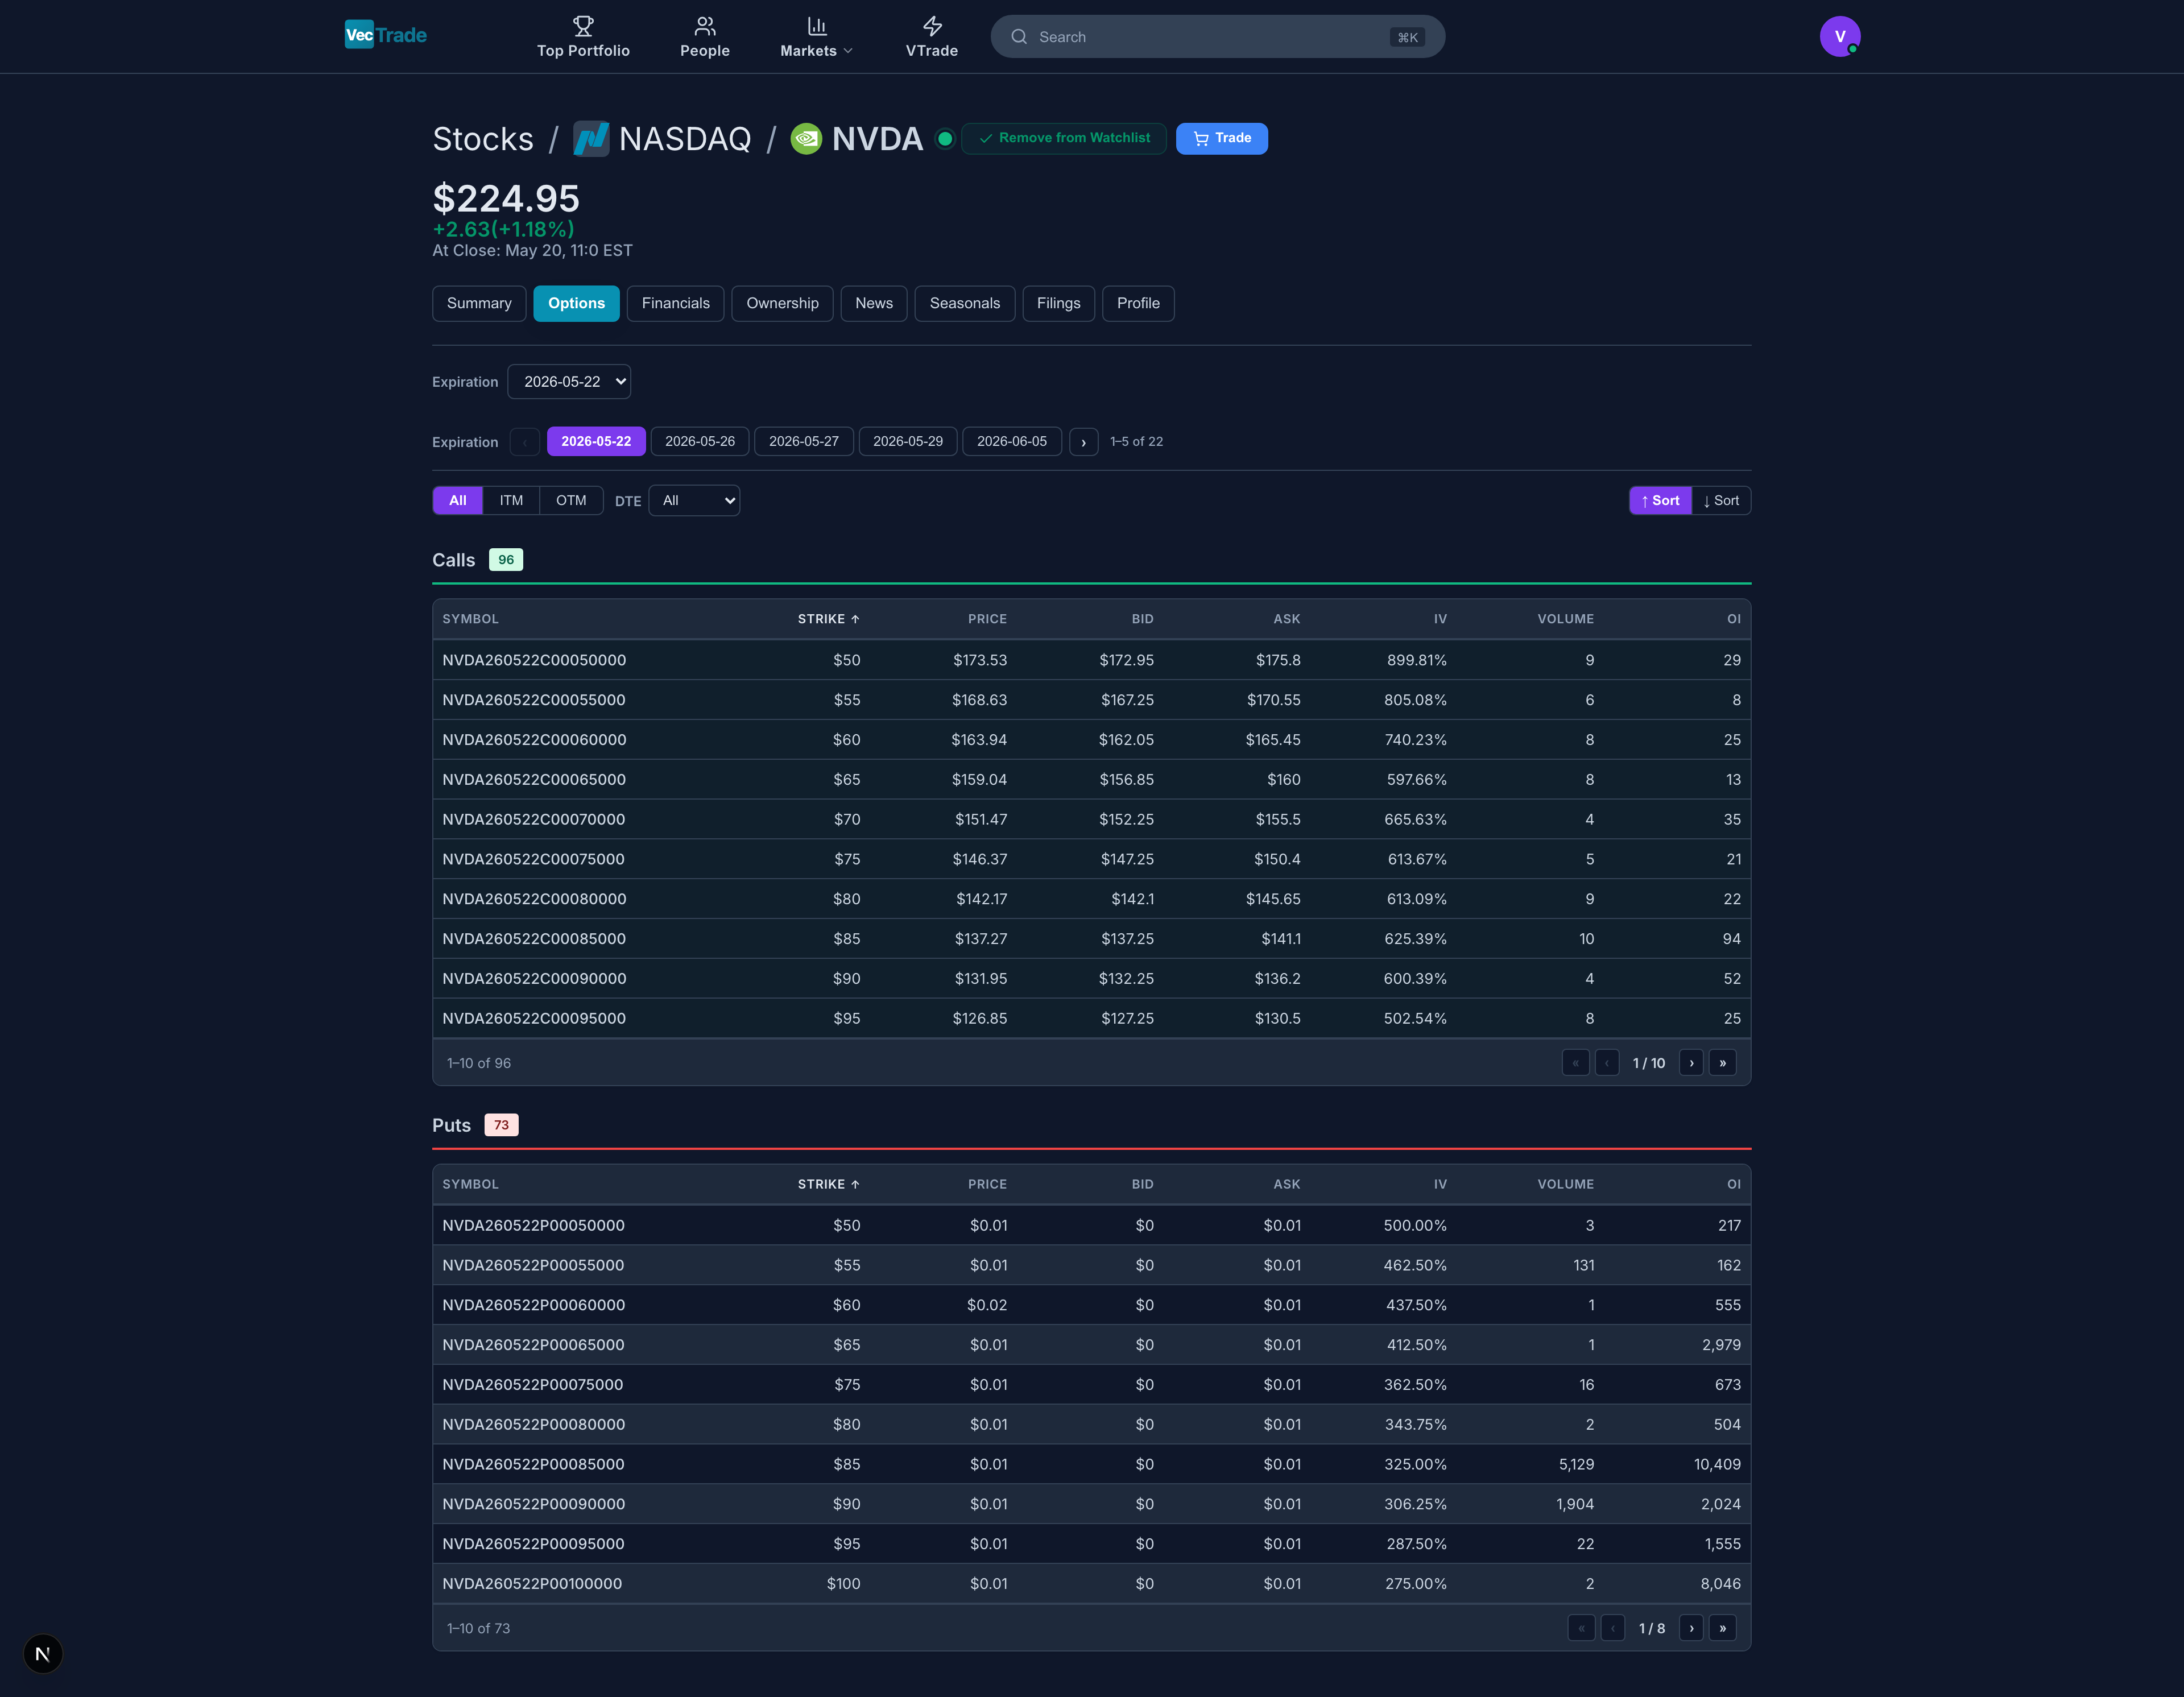Jump to last Puts table page

click(1722, 1628)
